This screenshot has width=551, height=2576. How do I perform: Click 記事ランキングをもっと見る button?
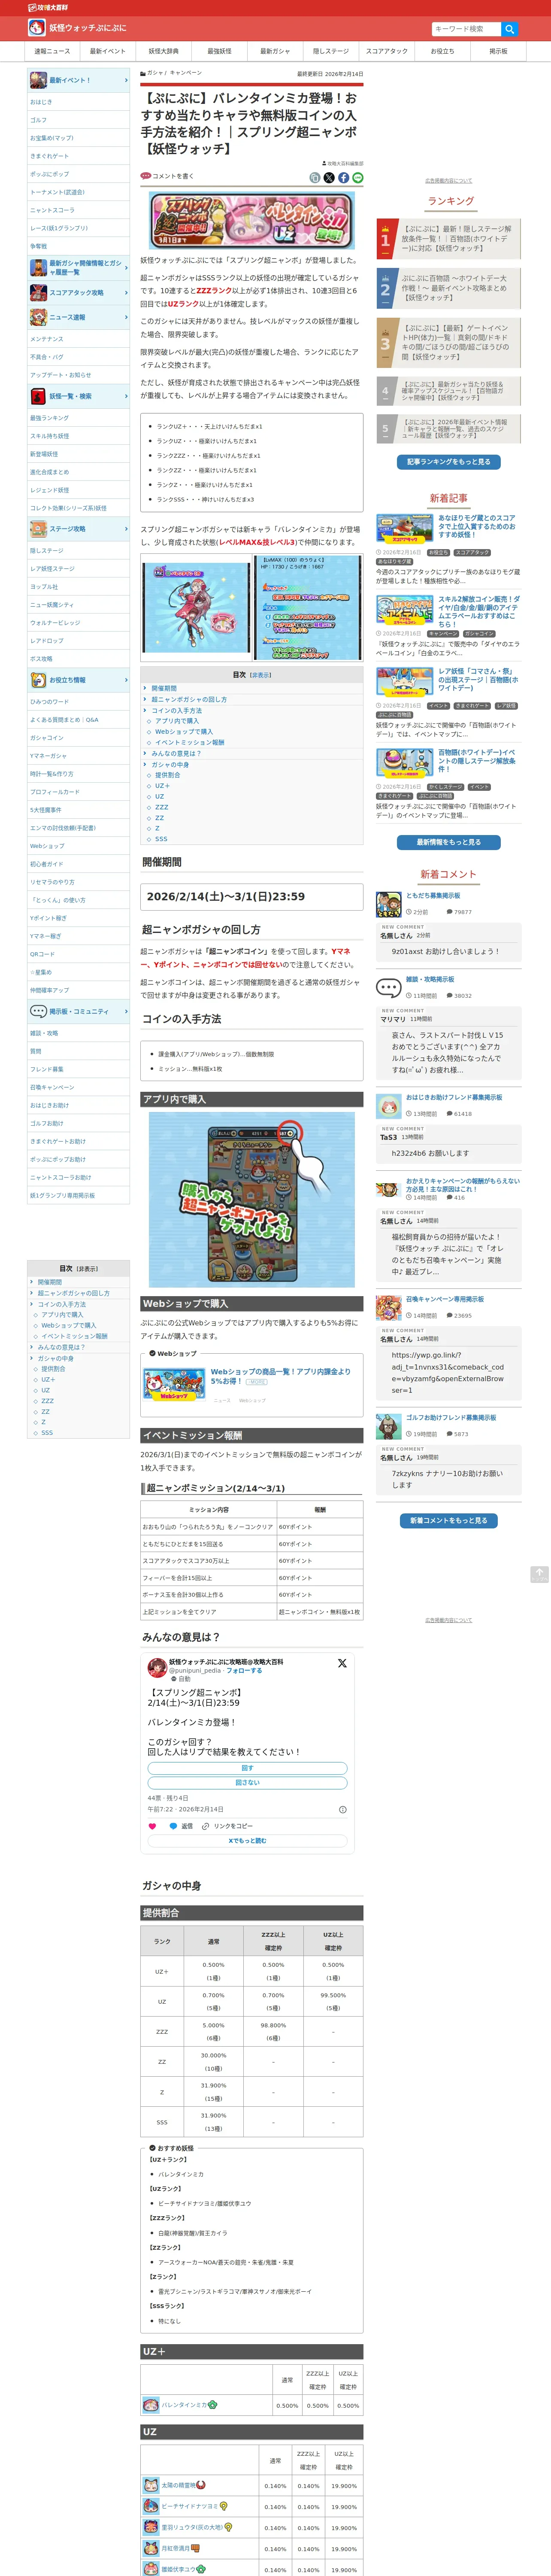[448, 462]
